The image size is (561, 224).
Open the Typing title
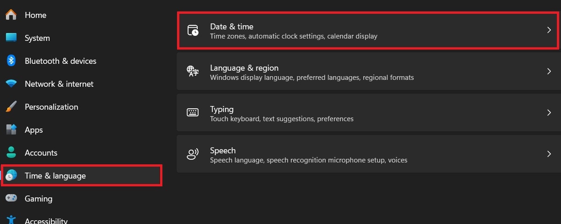(222, 109)
